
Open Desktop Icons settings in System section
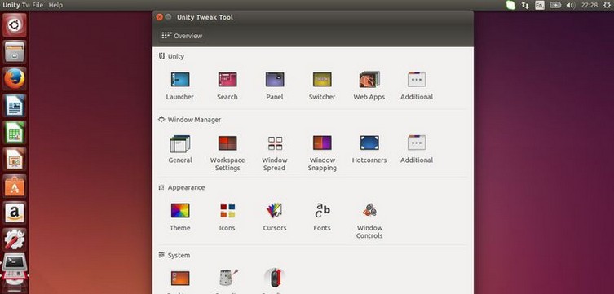[x=180, y=279]
